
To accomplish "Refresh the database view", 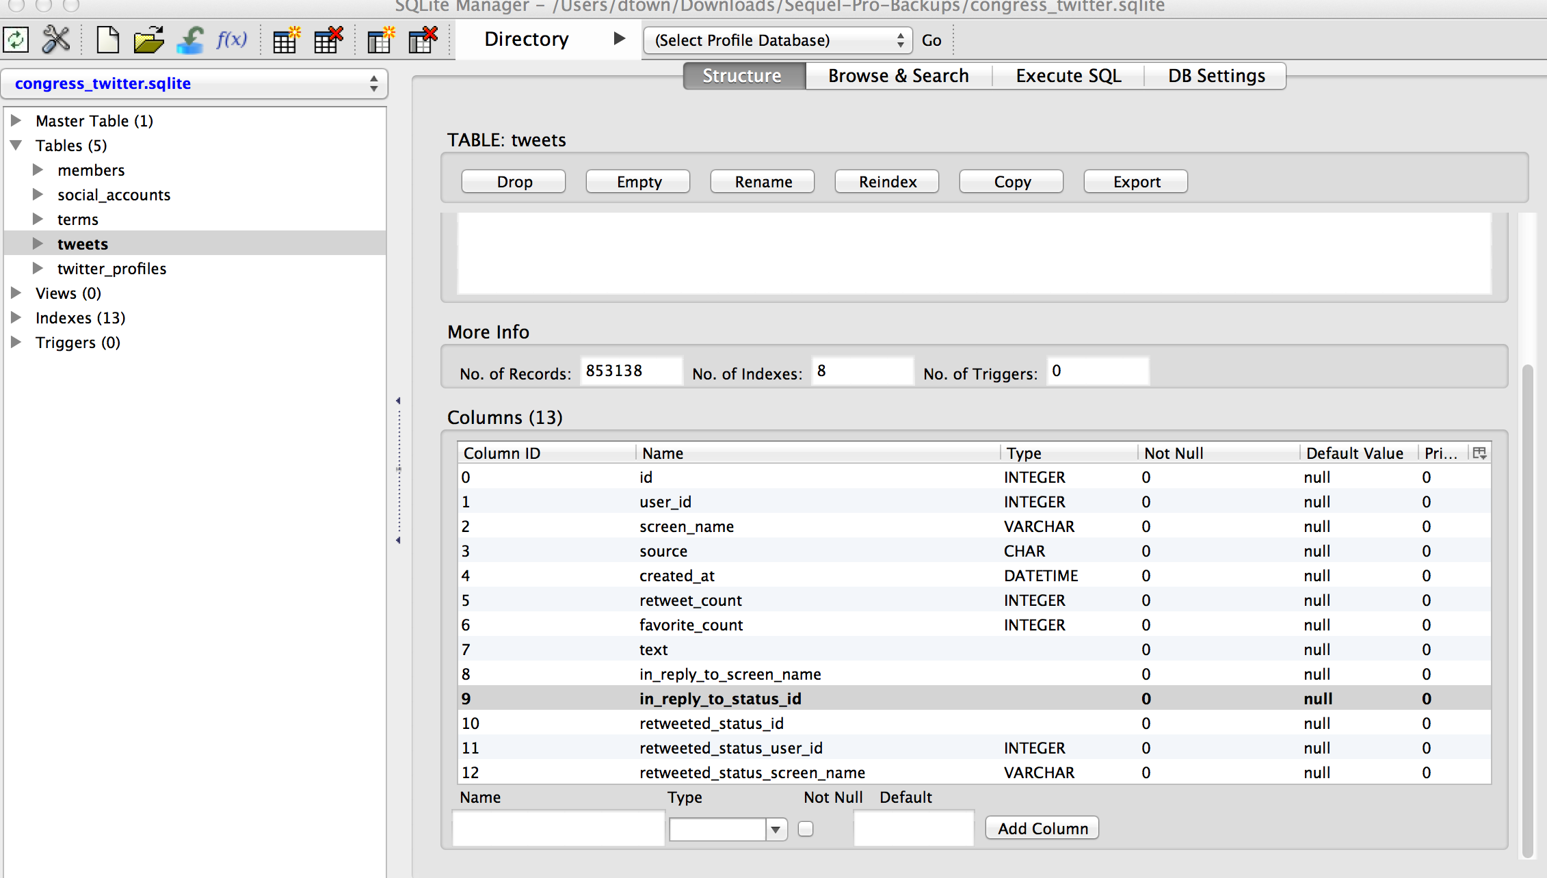I will click(16, 40).
